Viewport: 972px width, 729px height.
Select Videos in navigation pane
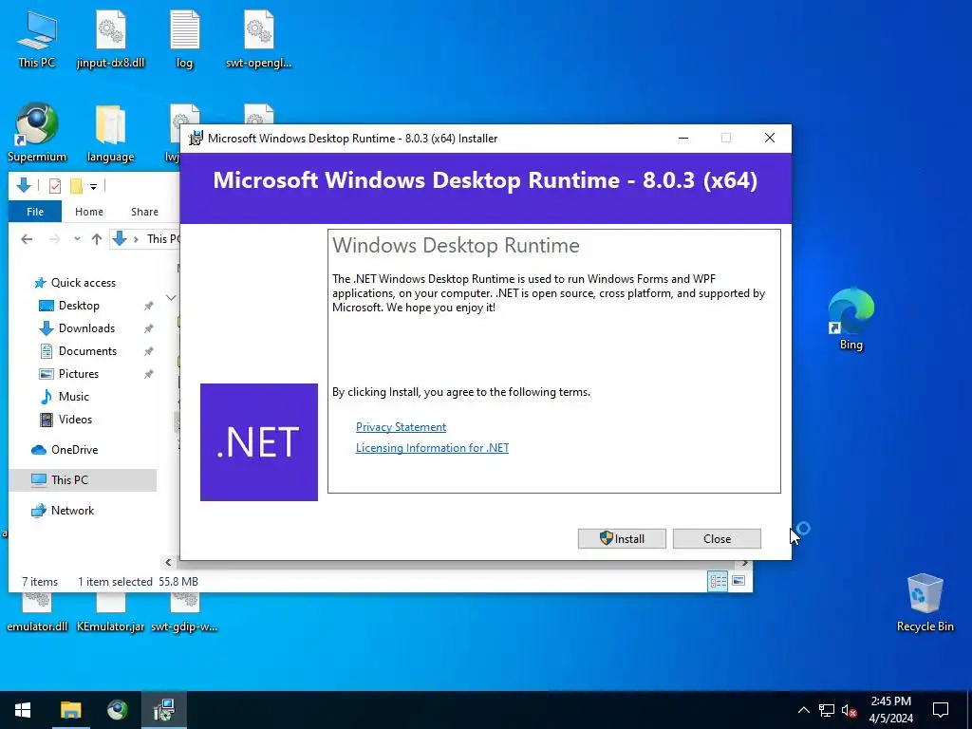coord(75,420)
